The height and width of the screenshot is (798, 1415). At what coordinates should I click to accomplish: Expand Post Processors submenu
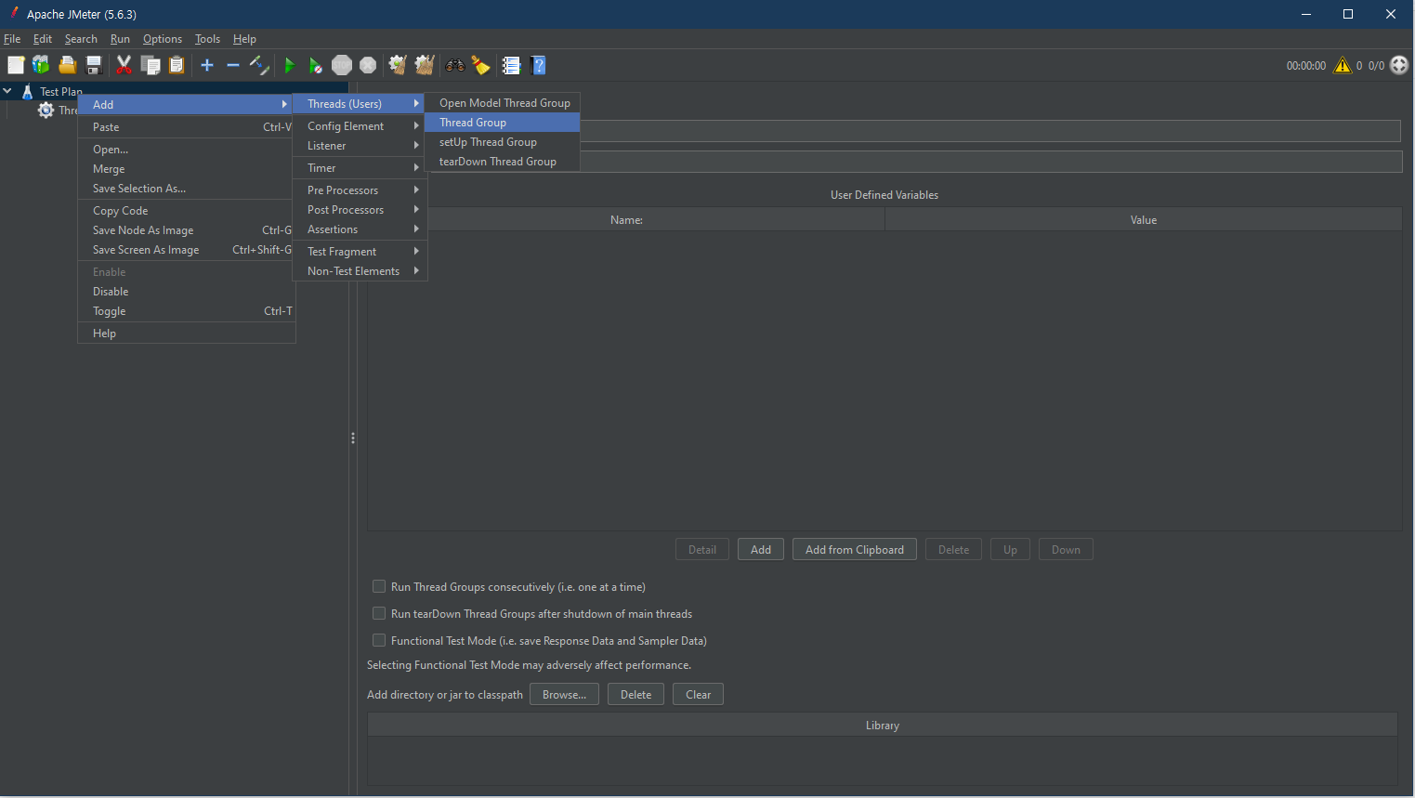tap(360, 210)
